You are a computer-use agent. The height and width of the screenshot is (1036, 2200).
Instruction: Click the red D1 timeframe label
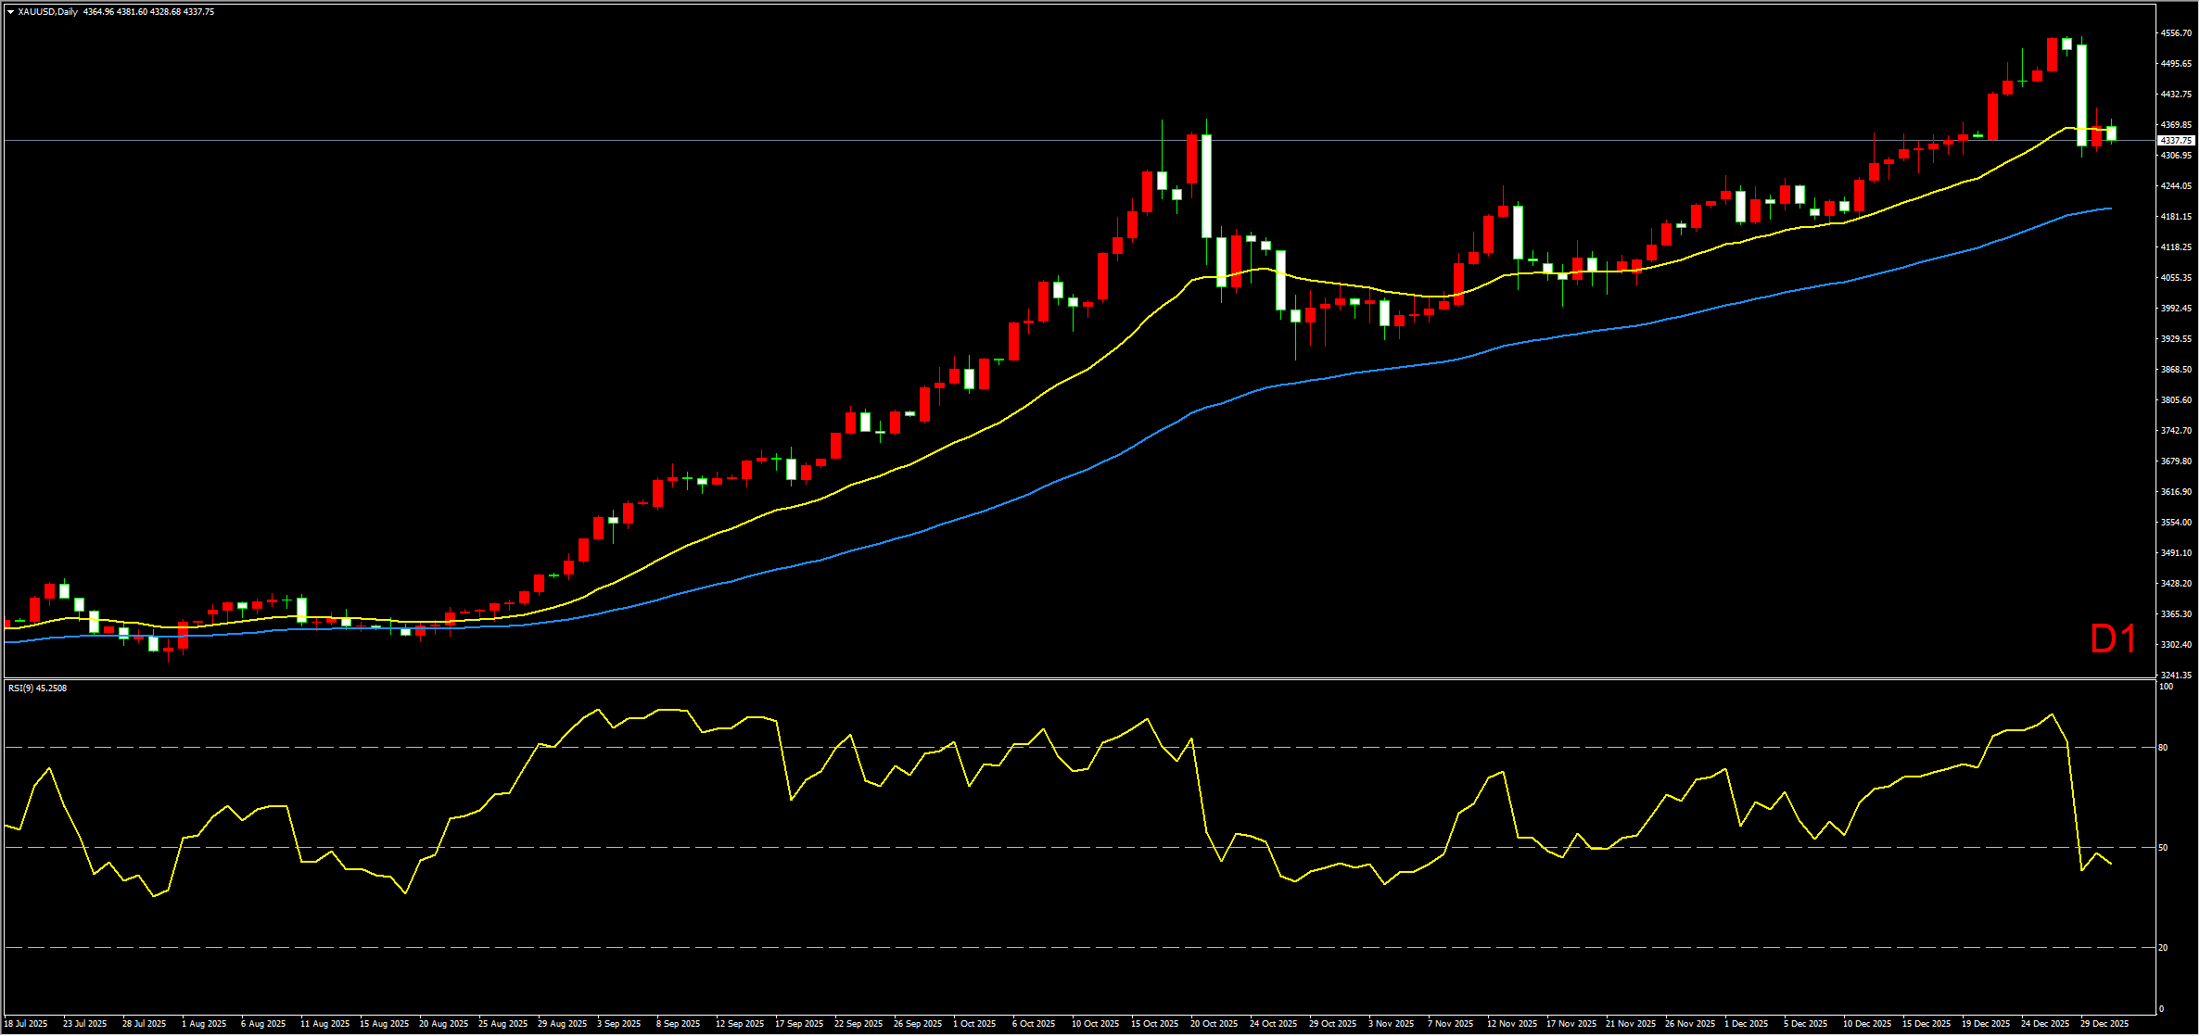pos(2113,639)
